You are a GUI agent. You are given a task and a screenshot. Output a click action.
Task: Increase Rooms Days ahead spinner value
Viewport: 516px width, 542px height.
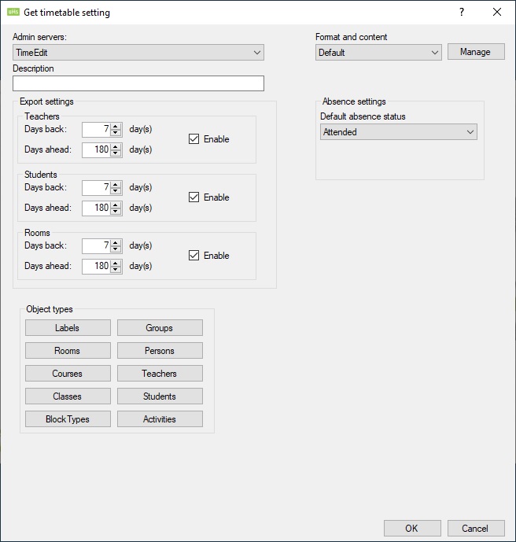click(116, 263)
